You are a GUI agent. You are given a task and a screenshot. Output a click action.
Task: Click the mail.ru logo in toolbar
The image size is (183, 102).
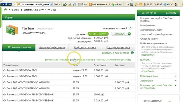point(6,5)
